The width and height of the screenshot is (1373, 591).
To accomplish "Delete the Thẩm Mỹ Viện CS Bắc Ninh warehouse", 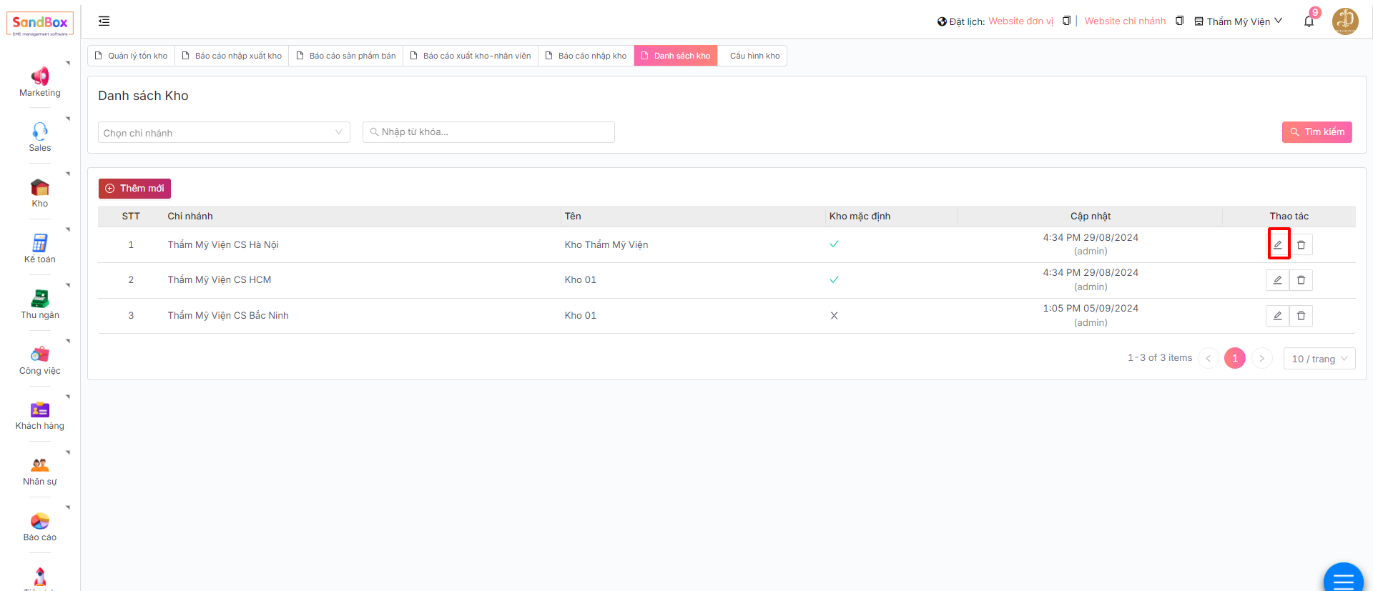I will [x=1301, y=316].
